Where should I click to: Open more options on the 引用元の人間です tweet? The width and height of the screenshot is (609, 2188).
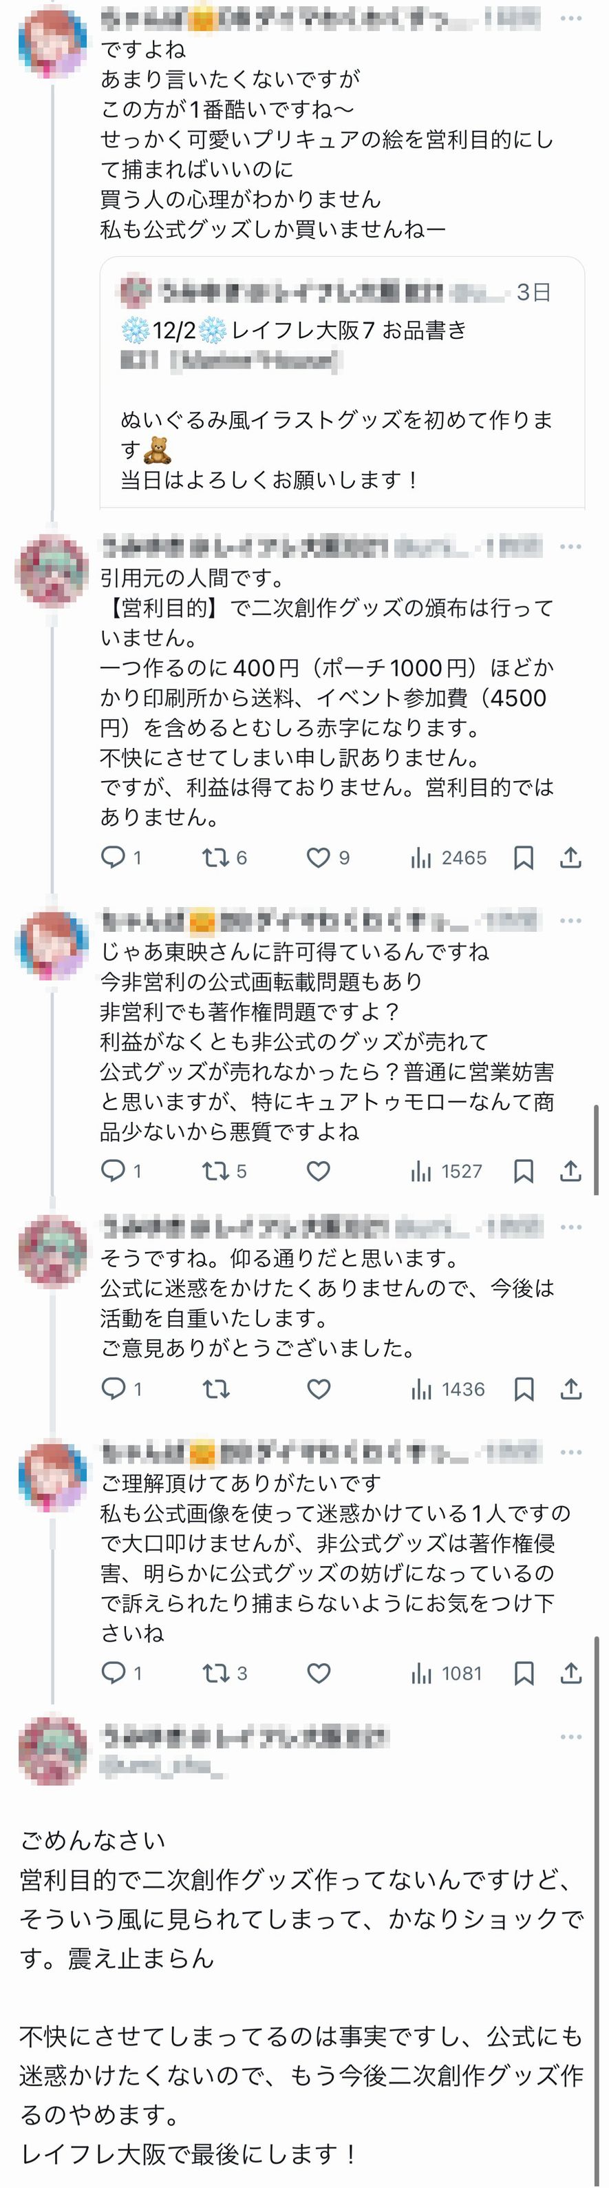click(571, 547)
